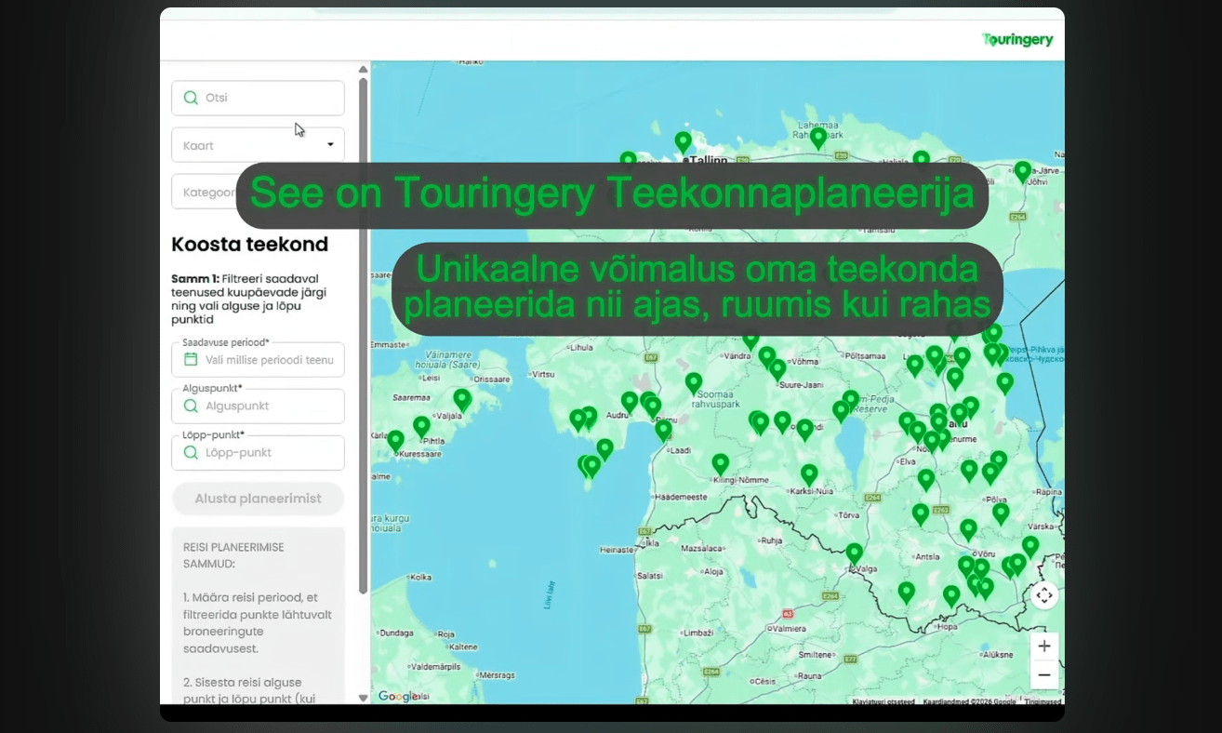
Task: Select the map pin at Lahemaa park
Action: [x=818, y=138]
